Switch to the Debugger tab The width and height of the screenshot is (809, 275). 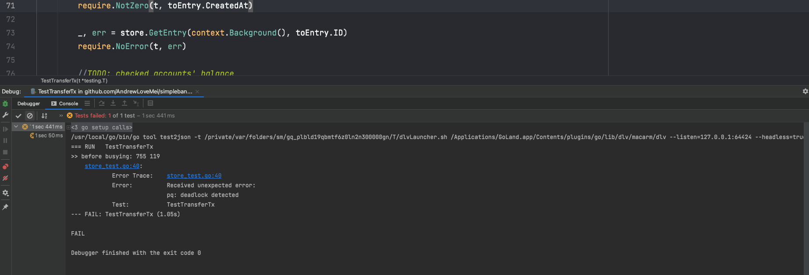coord(29,104)
